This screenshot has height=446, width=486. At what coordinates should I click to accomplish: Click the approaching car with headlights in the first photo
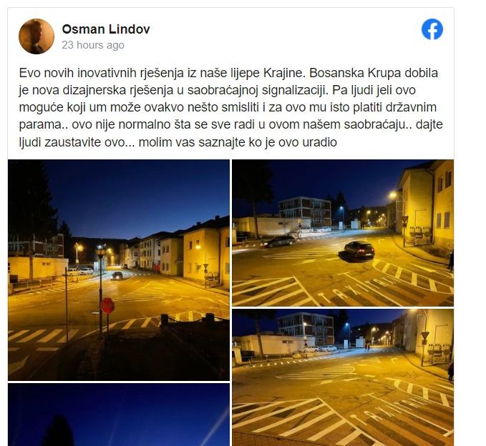(x=117, y=275)
